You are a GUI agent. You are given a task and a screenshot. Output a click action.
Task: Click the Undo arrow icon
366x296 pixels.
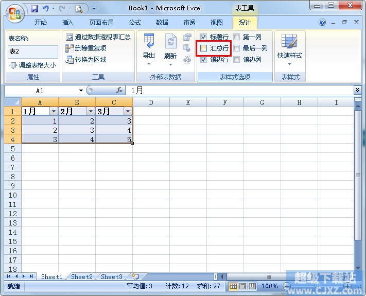(45, 9)
